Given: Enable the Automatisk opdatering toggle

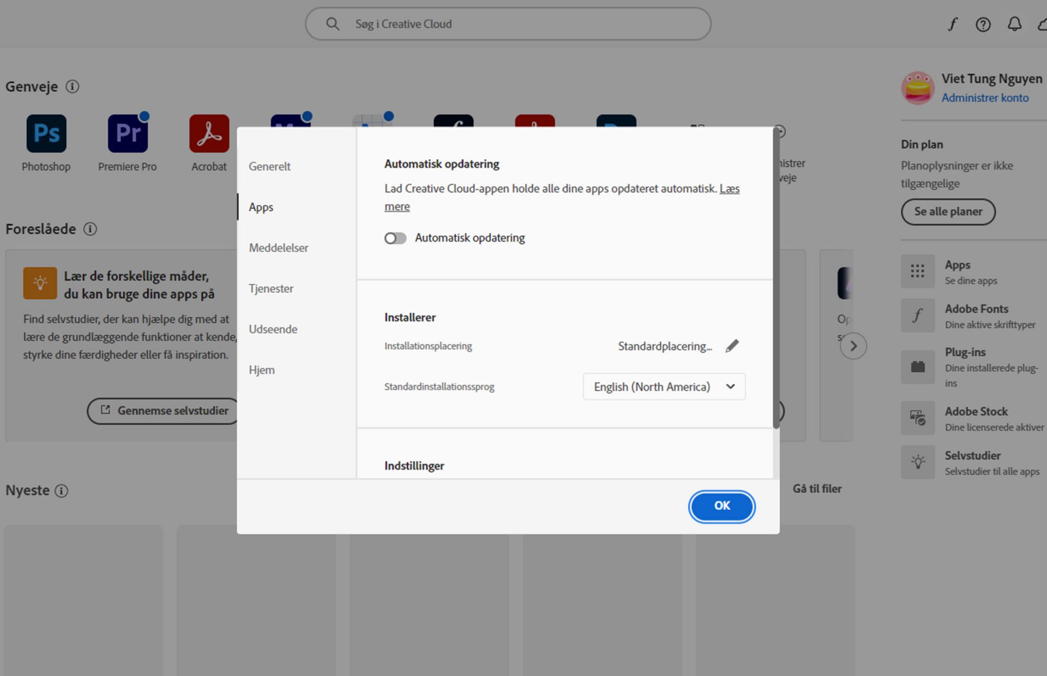Looking at the screenshot, I should click(395, 238).
